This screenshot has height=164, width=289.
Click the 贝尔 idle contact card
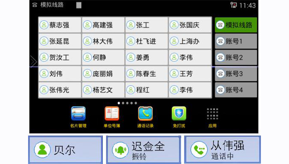point(65,150)
